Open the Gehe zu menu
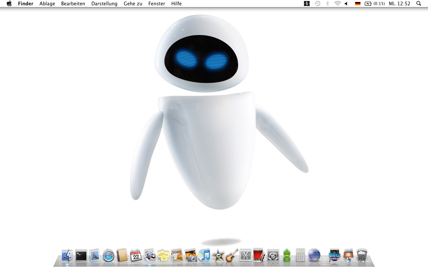The width and height of the screenshot is (428, 267). pos(133,4)
